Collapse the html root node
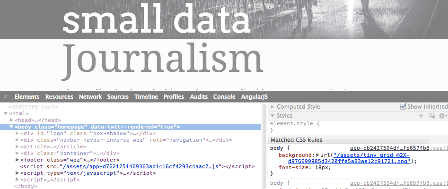 pyautogui.click(x=5, y=113)
